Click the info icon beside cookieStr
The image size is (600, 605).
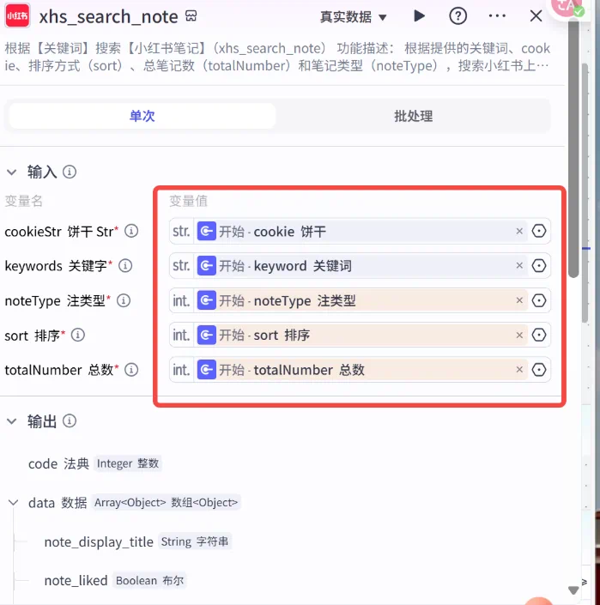[x=131, y=231]
